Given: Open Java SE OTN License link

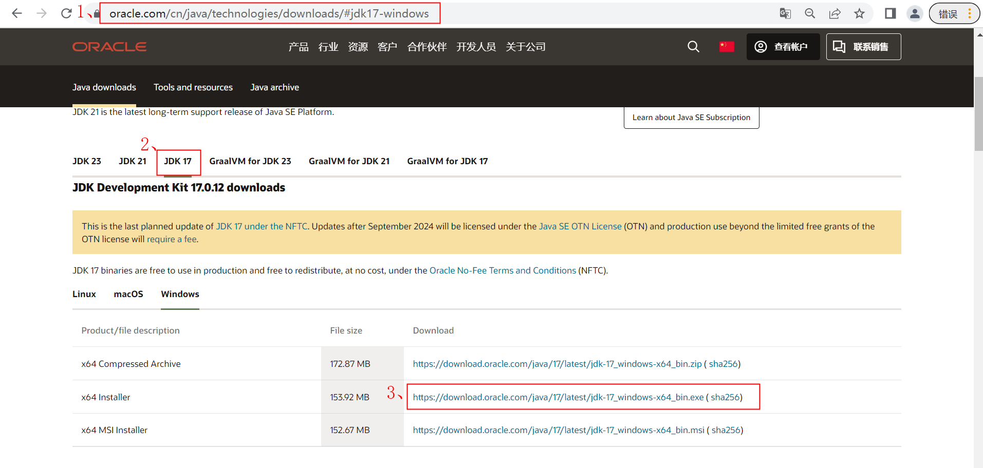Looking at the screenshot, I should tap(580, 226).
